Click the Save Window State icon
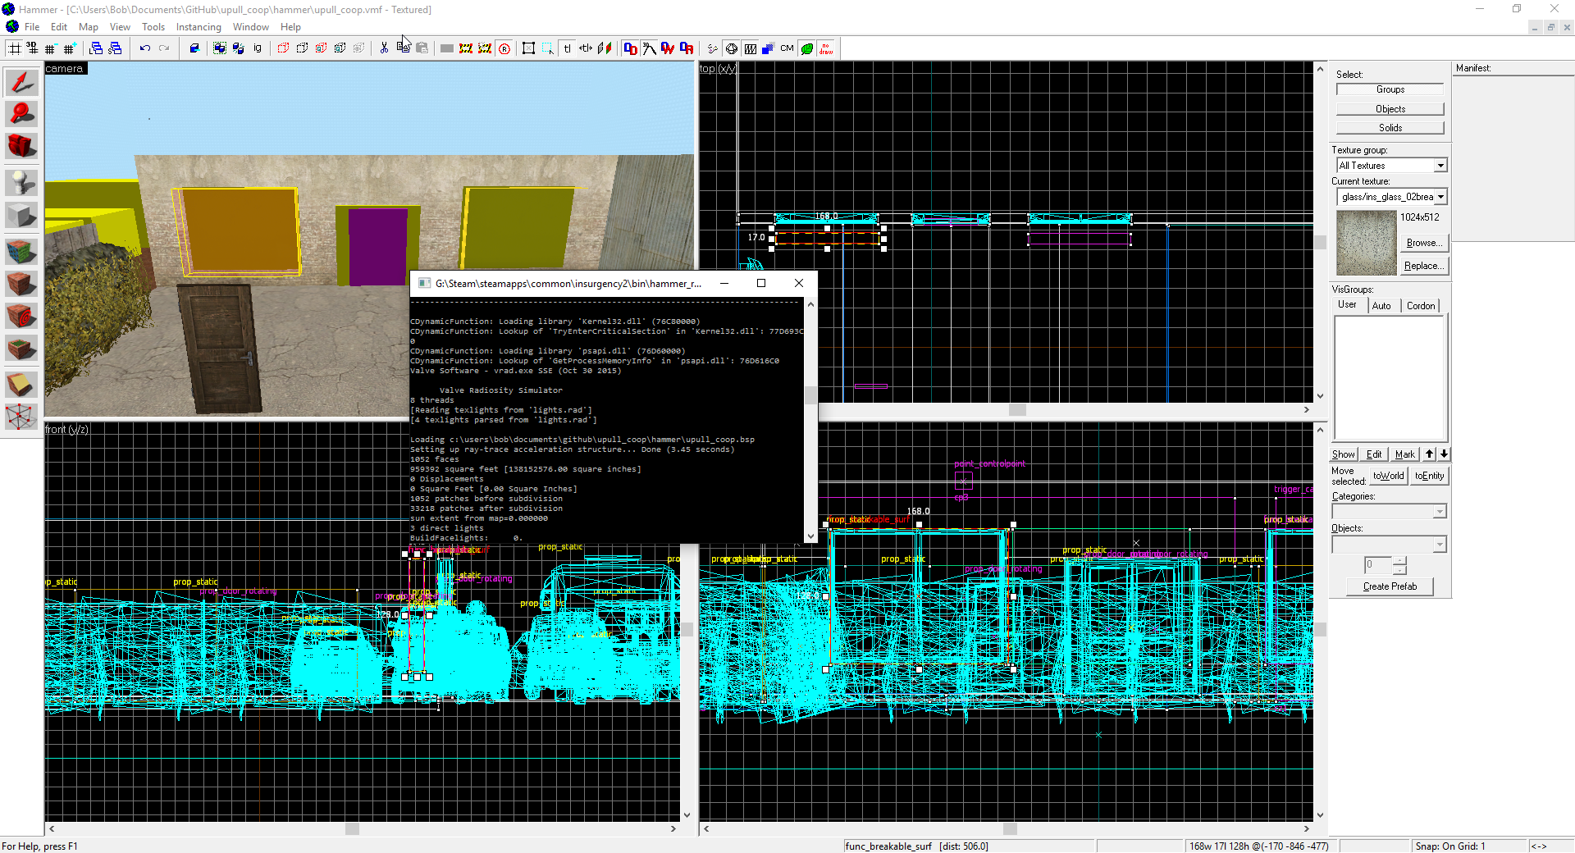 click(116, 48)
